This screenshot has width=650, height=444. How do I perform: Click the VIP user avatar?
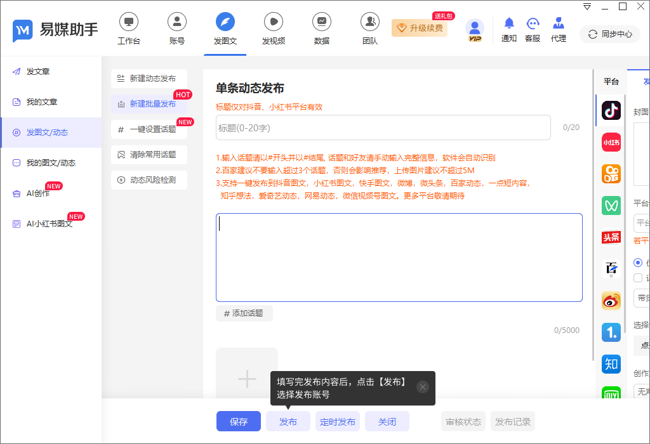click(x=475, y=30)
